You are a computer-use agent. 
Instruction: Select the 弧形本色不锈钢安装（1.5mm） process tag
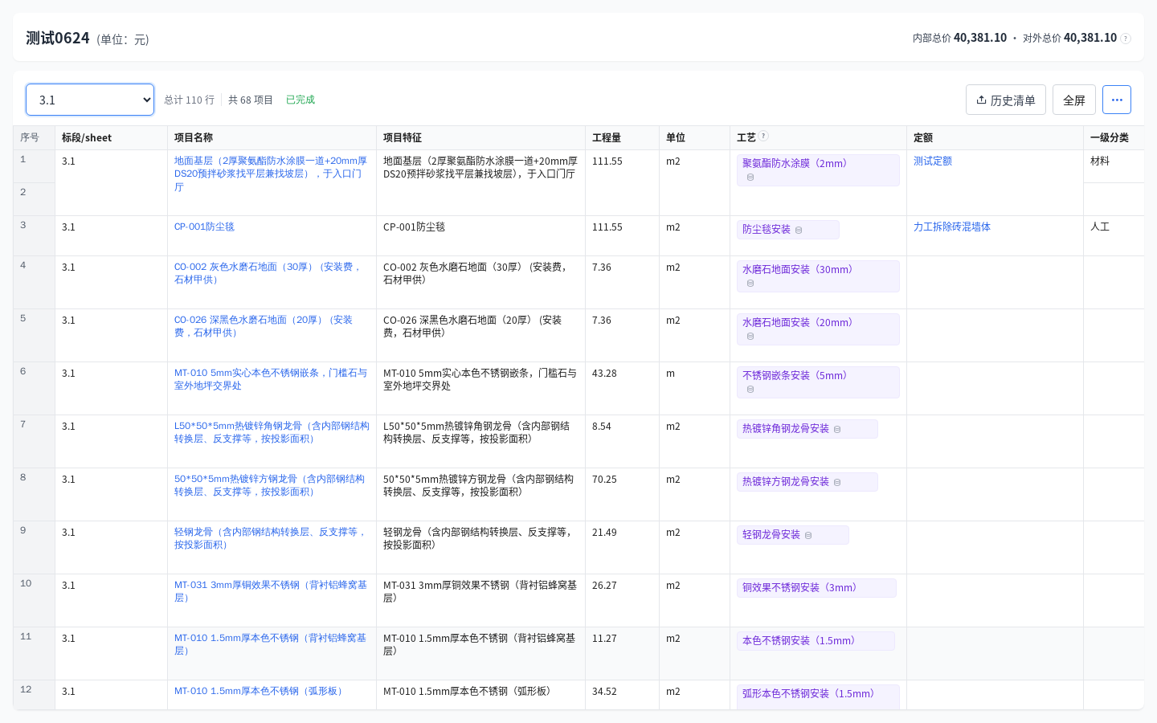click(x=818, y=696)
